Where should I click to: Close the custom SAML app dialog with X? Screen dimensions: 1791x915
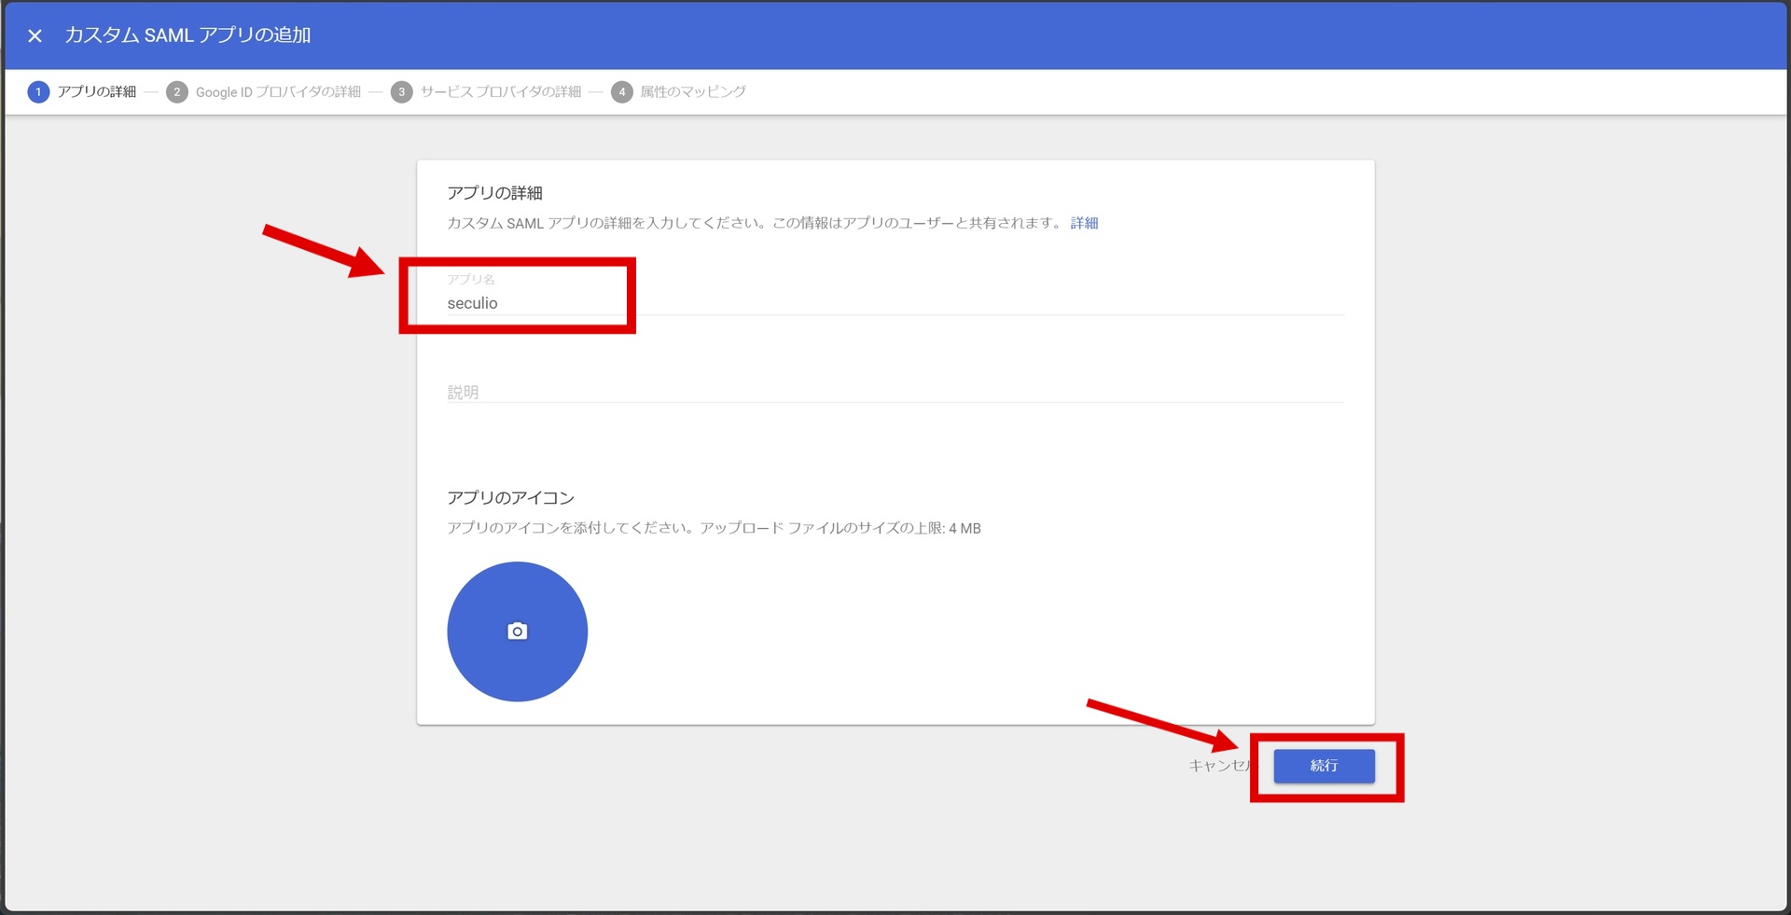[35, 35]
